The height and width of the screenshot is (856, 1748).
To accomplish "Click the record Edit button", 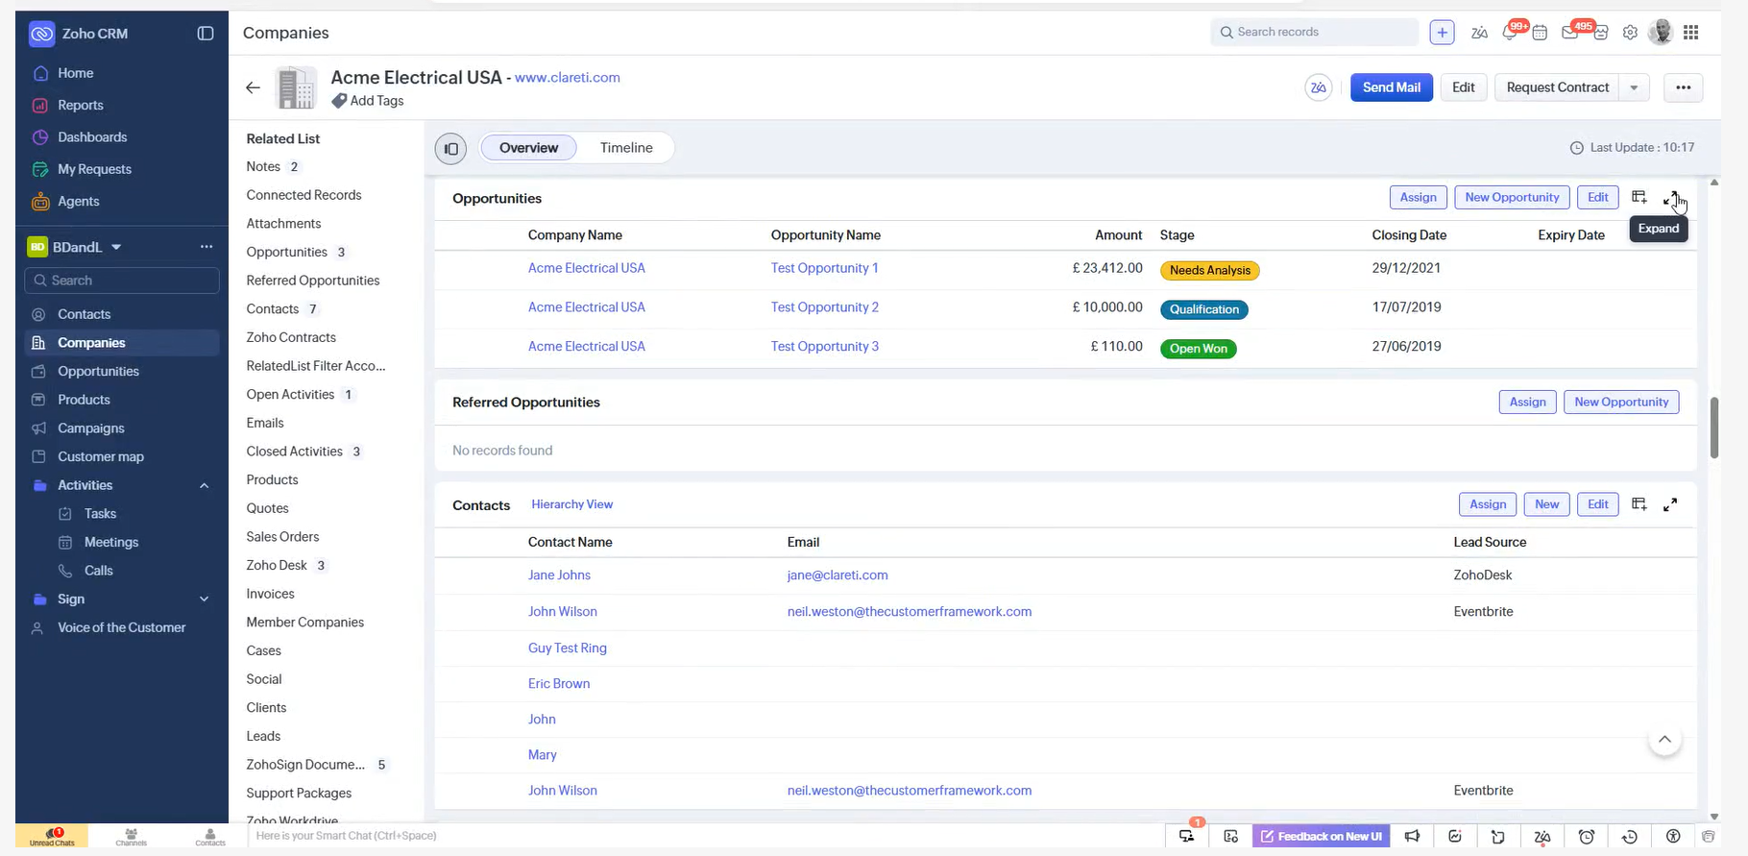I will pos(1463,87).
